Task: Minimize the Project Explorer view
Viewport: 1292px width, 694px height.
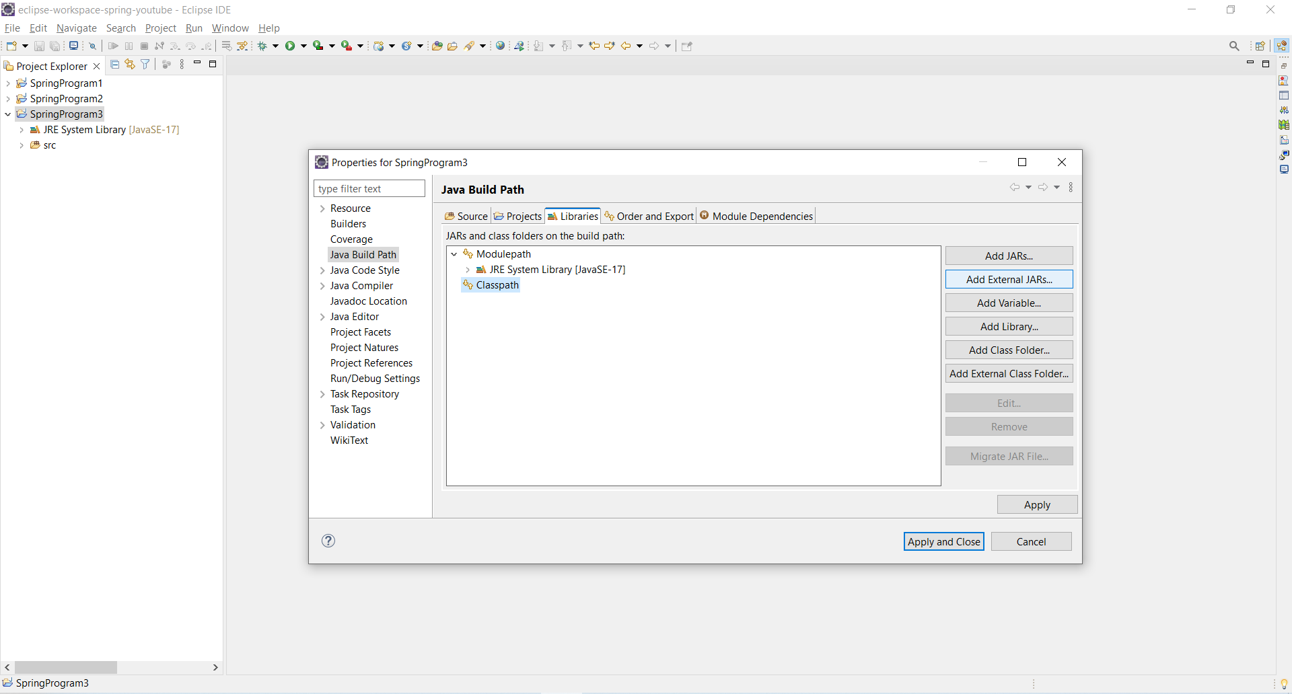Action: [x=197, y=63]
